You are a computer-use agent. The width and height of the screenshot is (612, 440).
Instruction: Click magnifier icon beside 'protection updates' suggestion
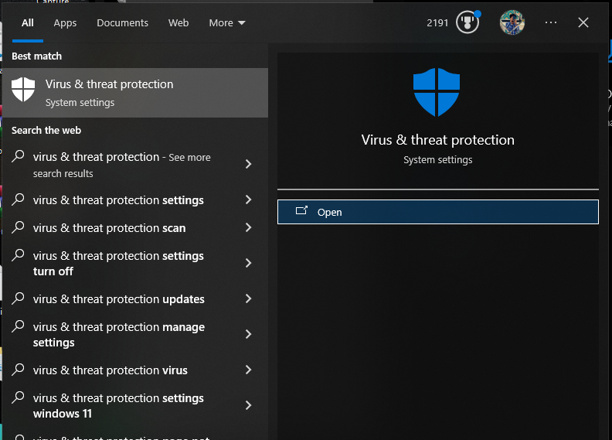[x=18, y=299]
